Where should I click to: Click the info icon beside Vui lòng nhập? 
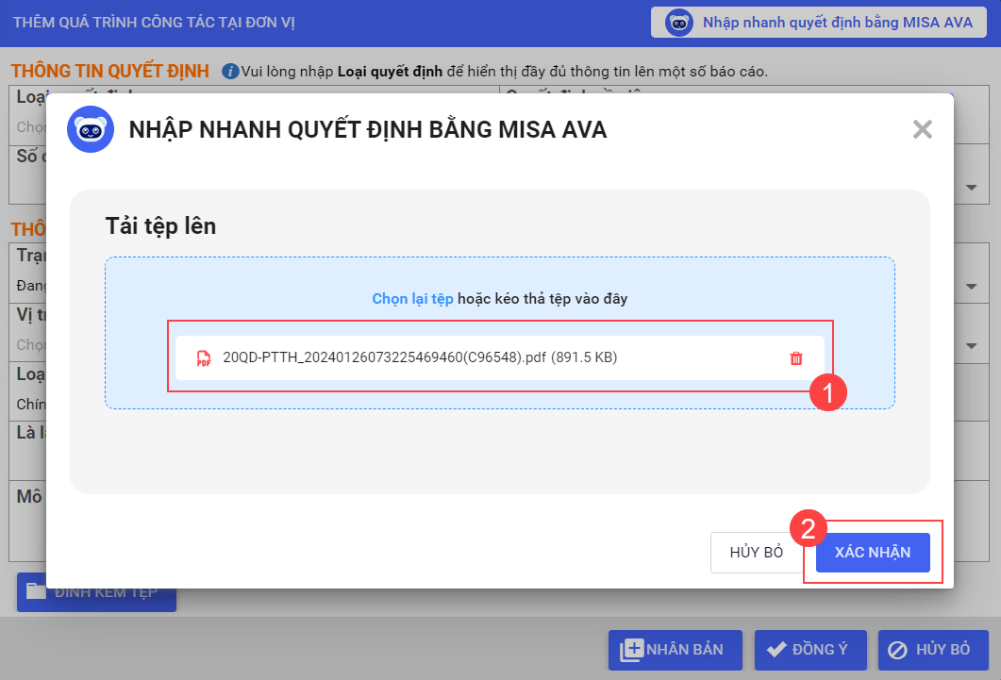(230, 72)
